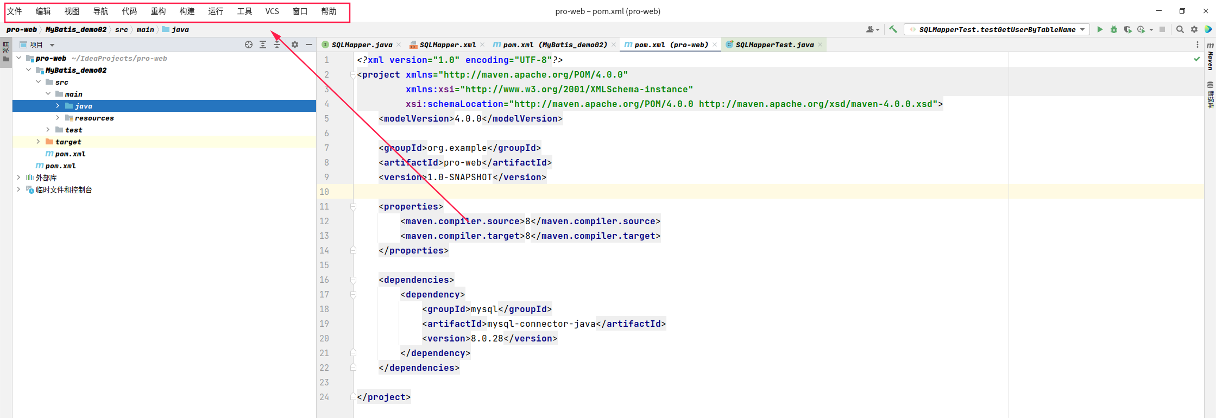Click MyBatis_demo02 in the breadcrumb bar
This screenshot has height=418, width=1216.
(x=76, y=29)
